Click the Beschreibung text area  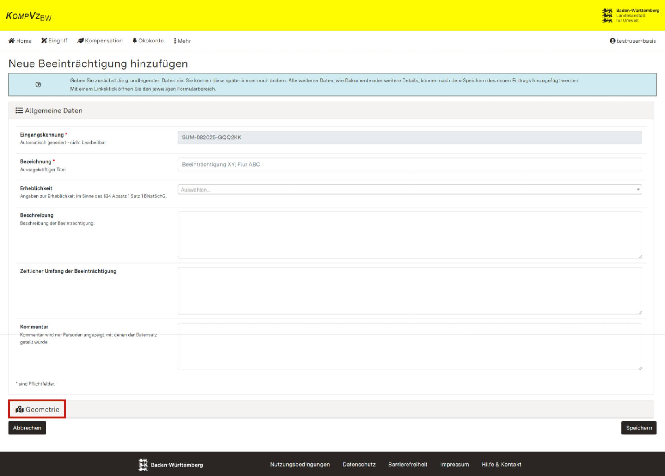pyautogui.click(x=410, y=234)
